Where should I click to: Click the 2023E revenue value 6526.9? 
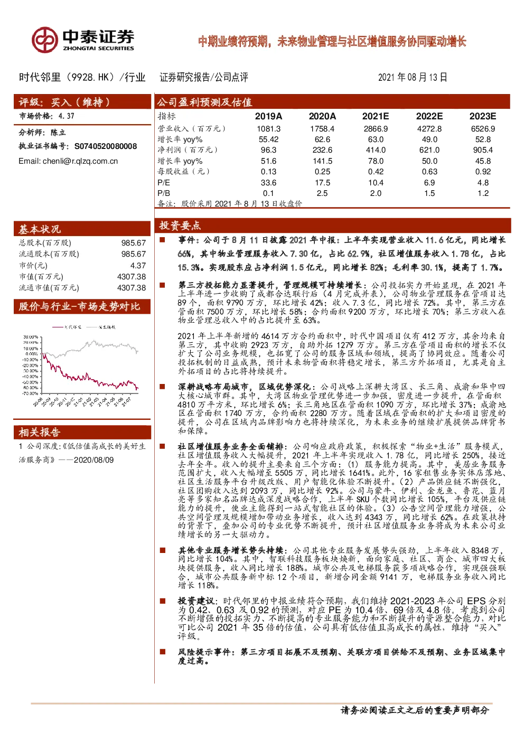pos(483,129)
